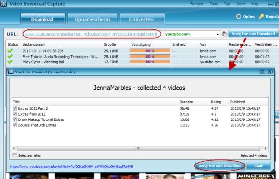Click Voeg toe aan Download beside URL field

click(253, 34)
